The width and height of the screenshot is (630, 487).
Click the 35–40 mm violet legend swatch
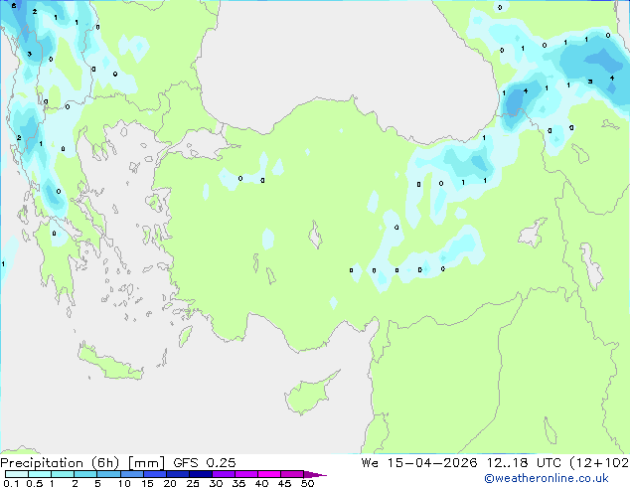[x=245, y=474]
